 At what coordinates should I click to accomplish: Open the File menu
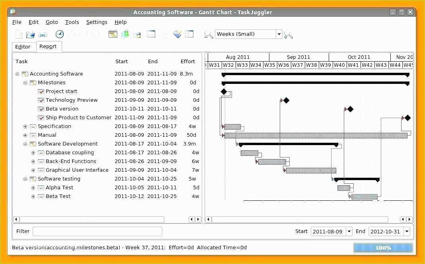point(17,22)
